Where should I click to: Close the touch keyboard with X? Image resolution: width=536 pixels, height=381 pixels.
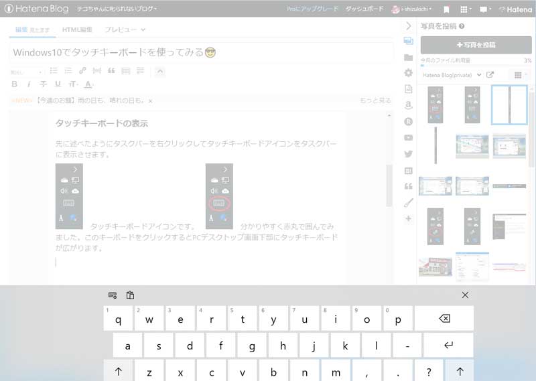point(465,295)
